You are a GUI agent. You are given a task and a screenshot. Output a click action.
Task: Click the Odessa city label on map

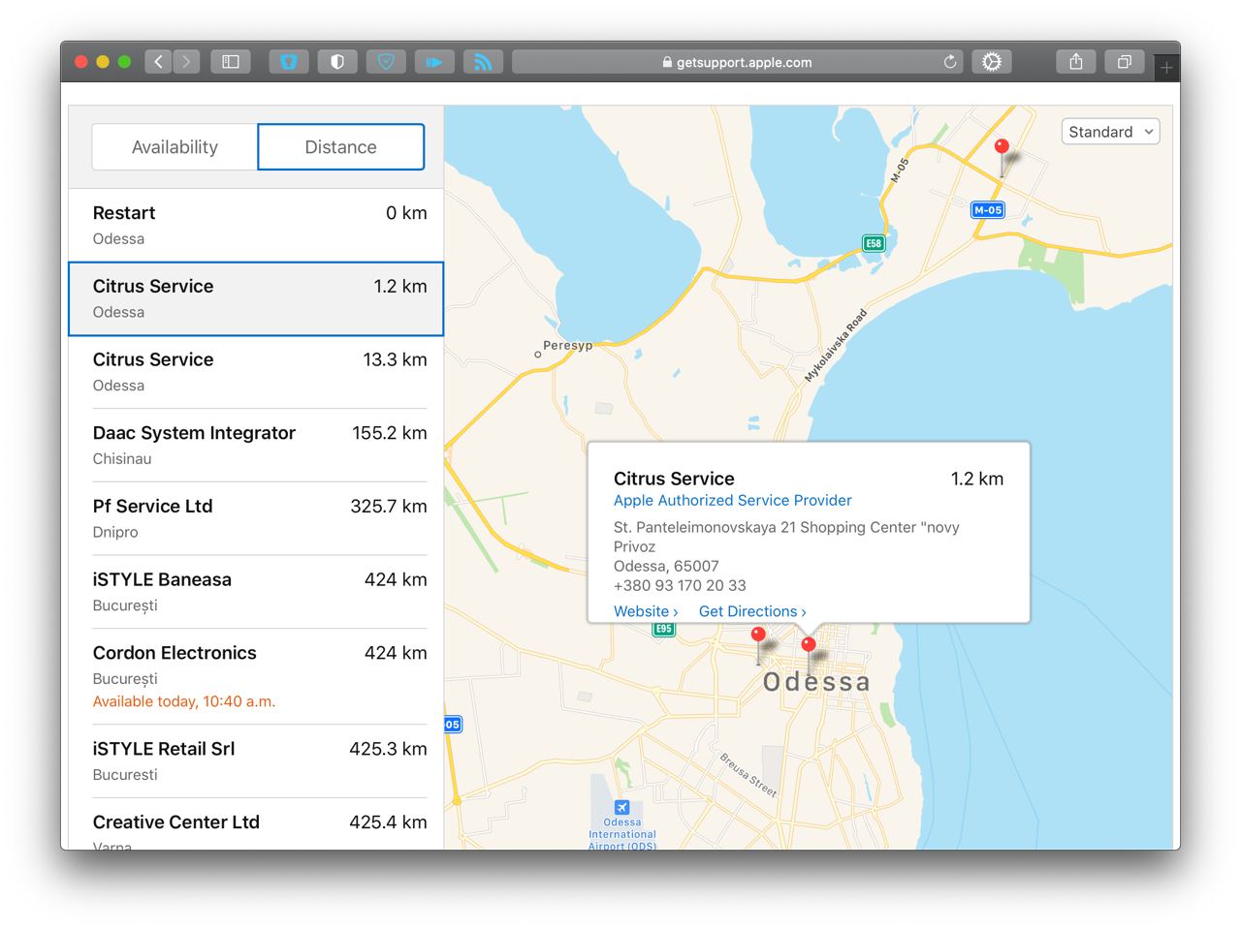(816, 682)
